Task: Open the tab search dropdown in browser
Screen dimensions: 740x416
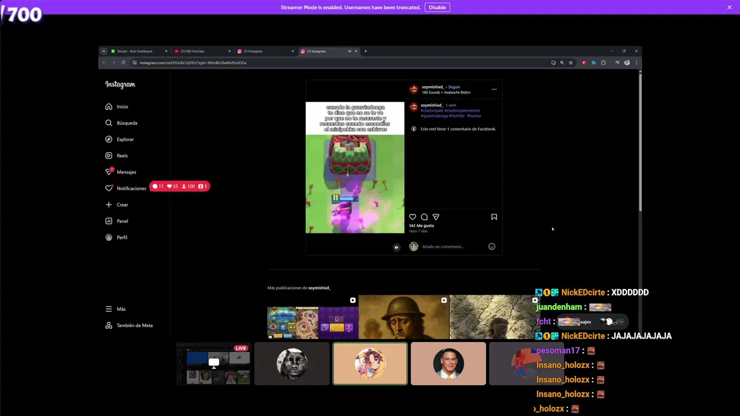Action: coord(103,51)
